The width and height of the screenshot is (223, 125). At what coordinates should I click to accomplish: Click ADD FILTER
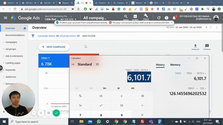pos(89,36)
